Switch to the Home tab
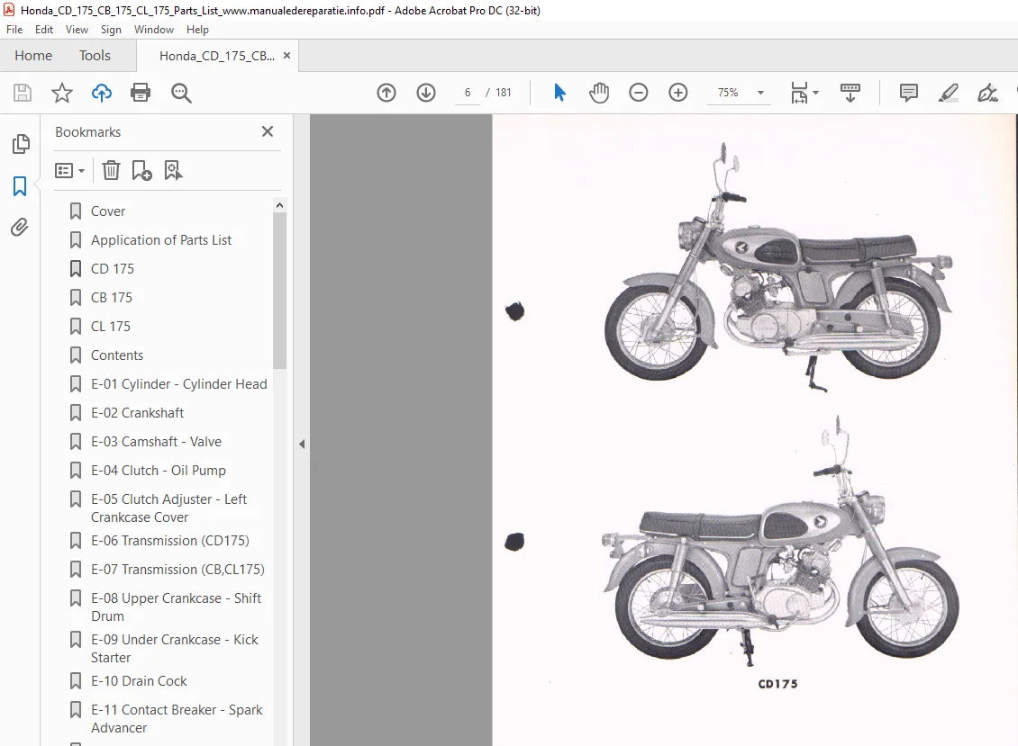The height and width of the screenshot is (746, 1018). coord(33,56)
